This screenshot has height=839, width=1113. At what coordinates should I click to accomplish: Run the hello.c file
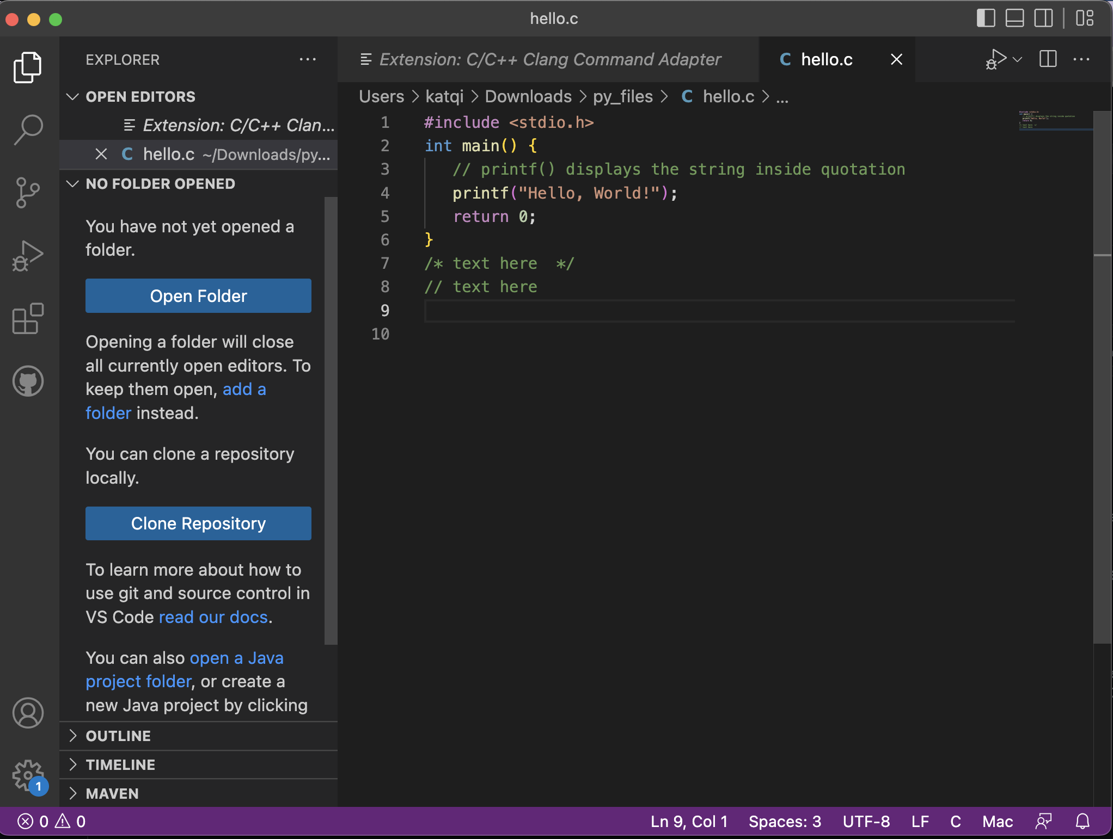[x=996, y=59]
